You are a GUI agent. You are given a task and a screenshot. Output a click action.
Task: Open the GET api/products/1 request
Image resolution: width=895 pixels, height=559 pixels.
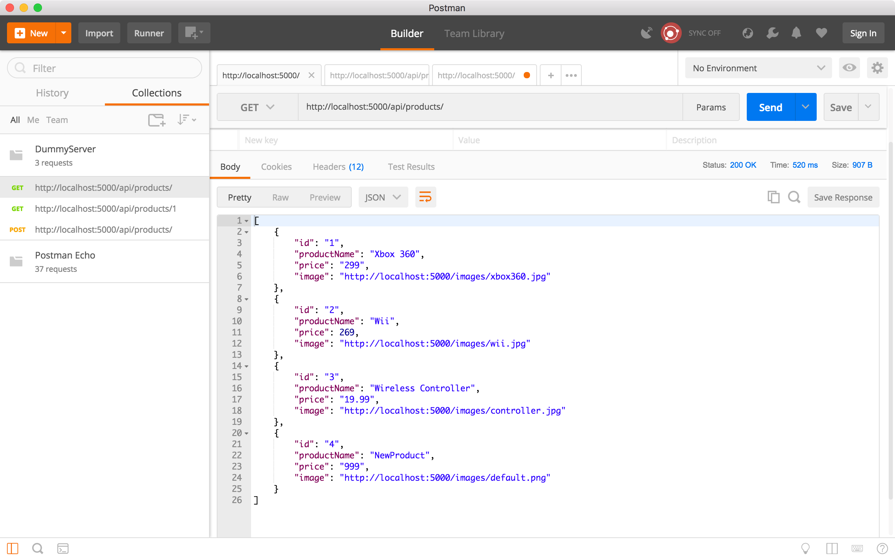coord(105,209)
